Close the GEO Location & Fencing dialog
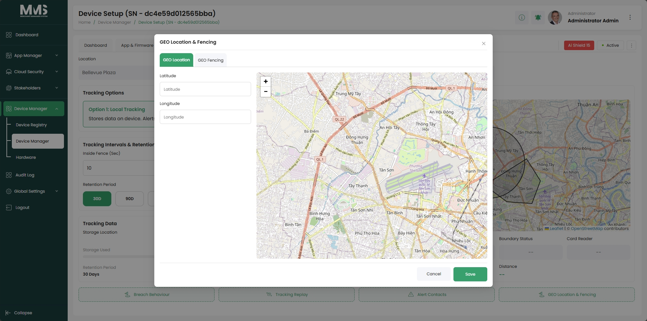 pos(484,43)
